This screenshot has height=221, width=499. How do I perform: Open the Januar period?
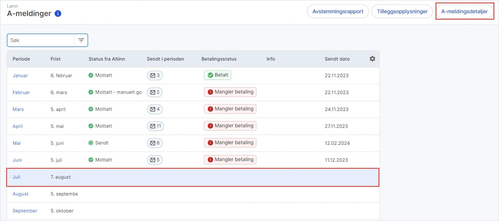[x=20, y=76]
